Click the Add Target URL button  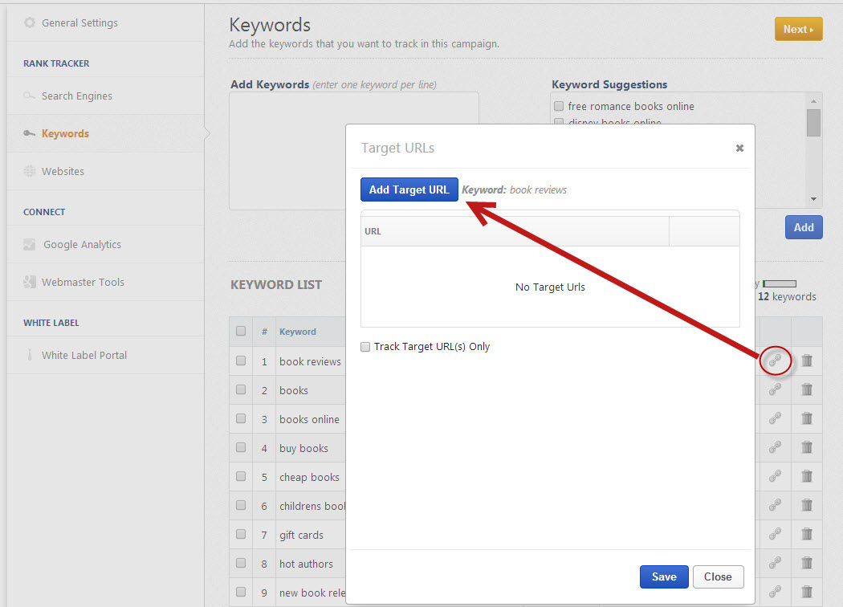(x=409, y=189)
